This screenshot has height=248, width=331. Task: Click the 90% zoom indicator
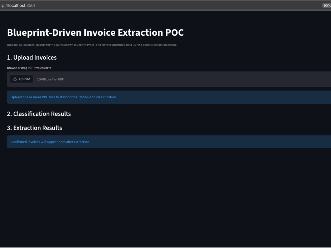click(x=327, y=6)
